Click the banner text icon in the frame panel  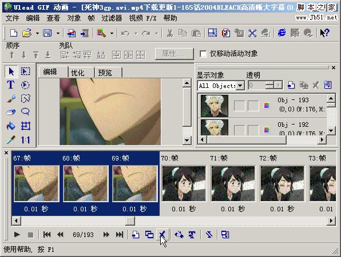pyautogui.click(x=192, y=235)
